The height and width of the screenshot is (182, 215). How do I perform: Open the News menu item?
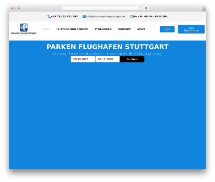pyautogui.click(x=141, y=29)
